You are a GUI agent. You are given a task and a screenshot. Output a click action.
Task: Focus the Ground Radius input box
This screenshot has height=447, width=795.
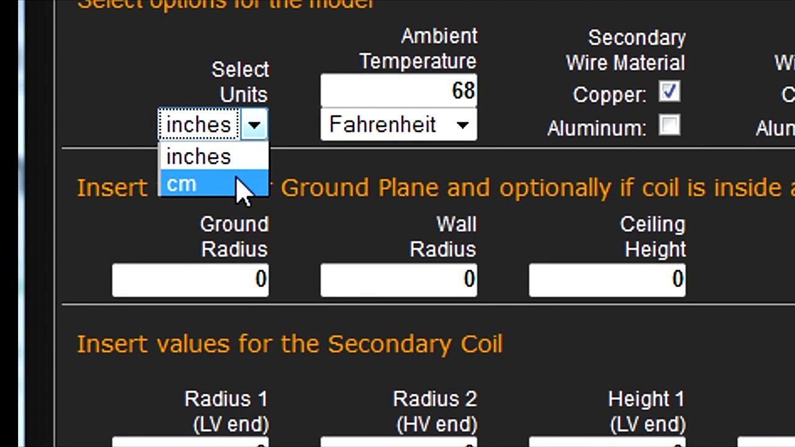(190, 279)
